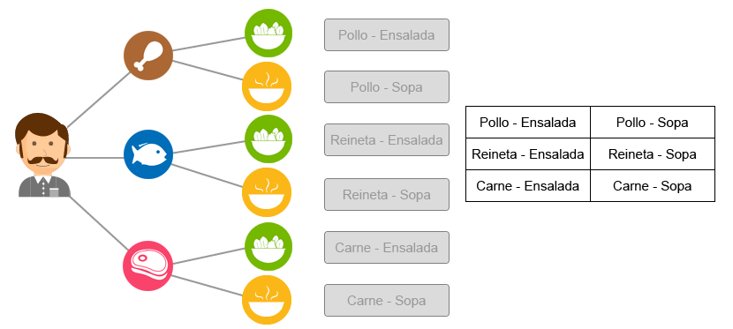Click the gray Pollo - Ensalada button
Screen dimensions: 733x329
387,35
